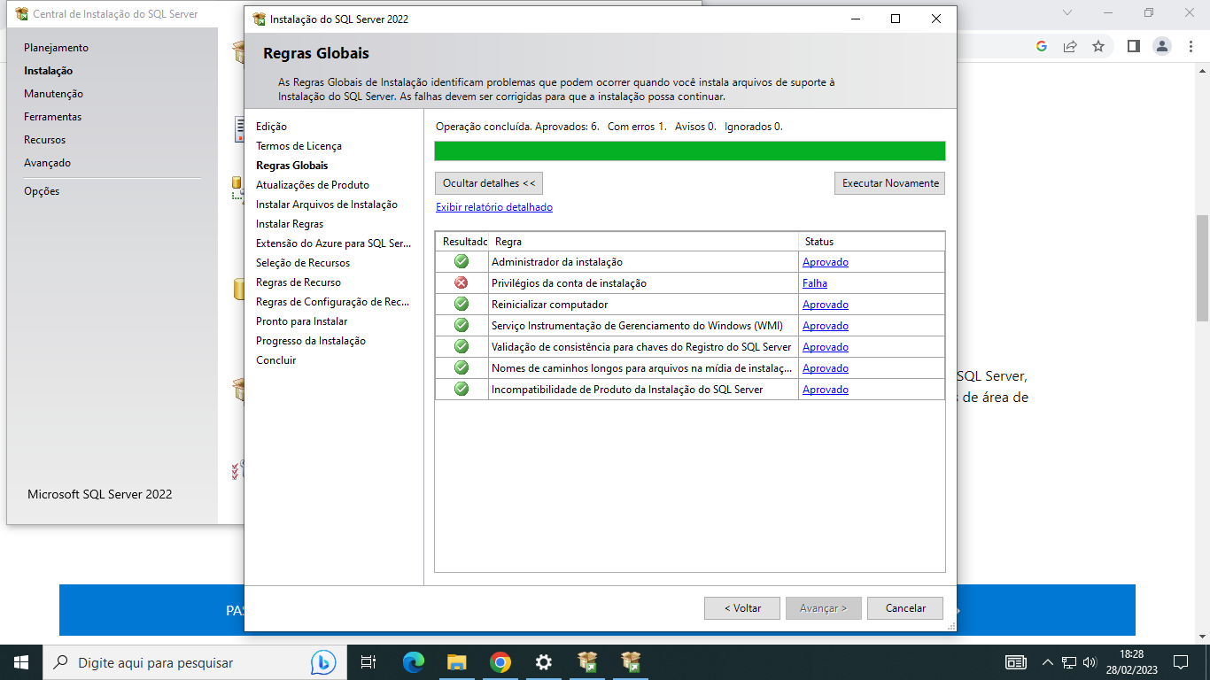Open Chrome three-dot menu
1210x680 pixels.
pos(1191,46)
